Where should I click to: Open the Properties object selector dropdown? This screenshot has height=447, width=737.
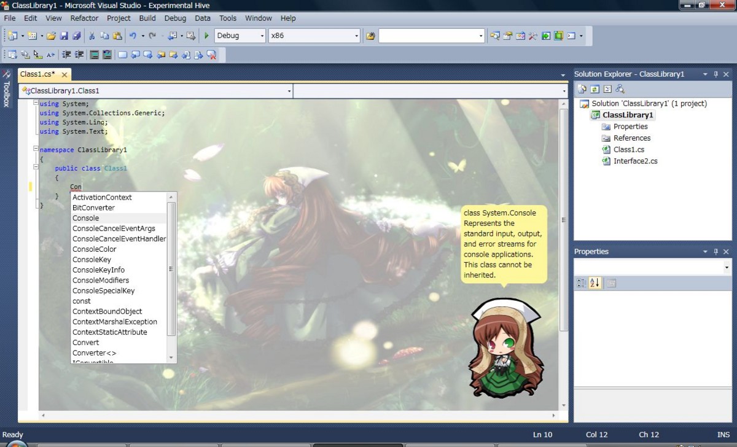727,268
